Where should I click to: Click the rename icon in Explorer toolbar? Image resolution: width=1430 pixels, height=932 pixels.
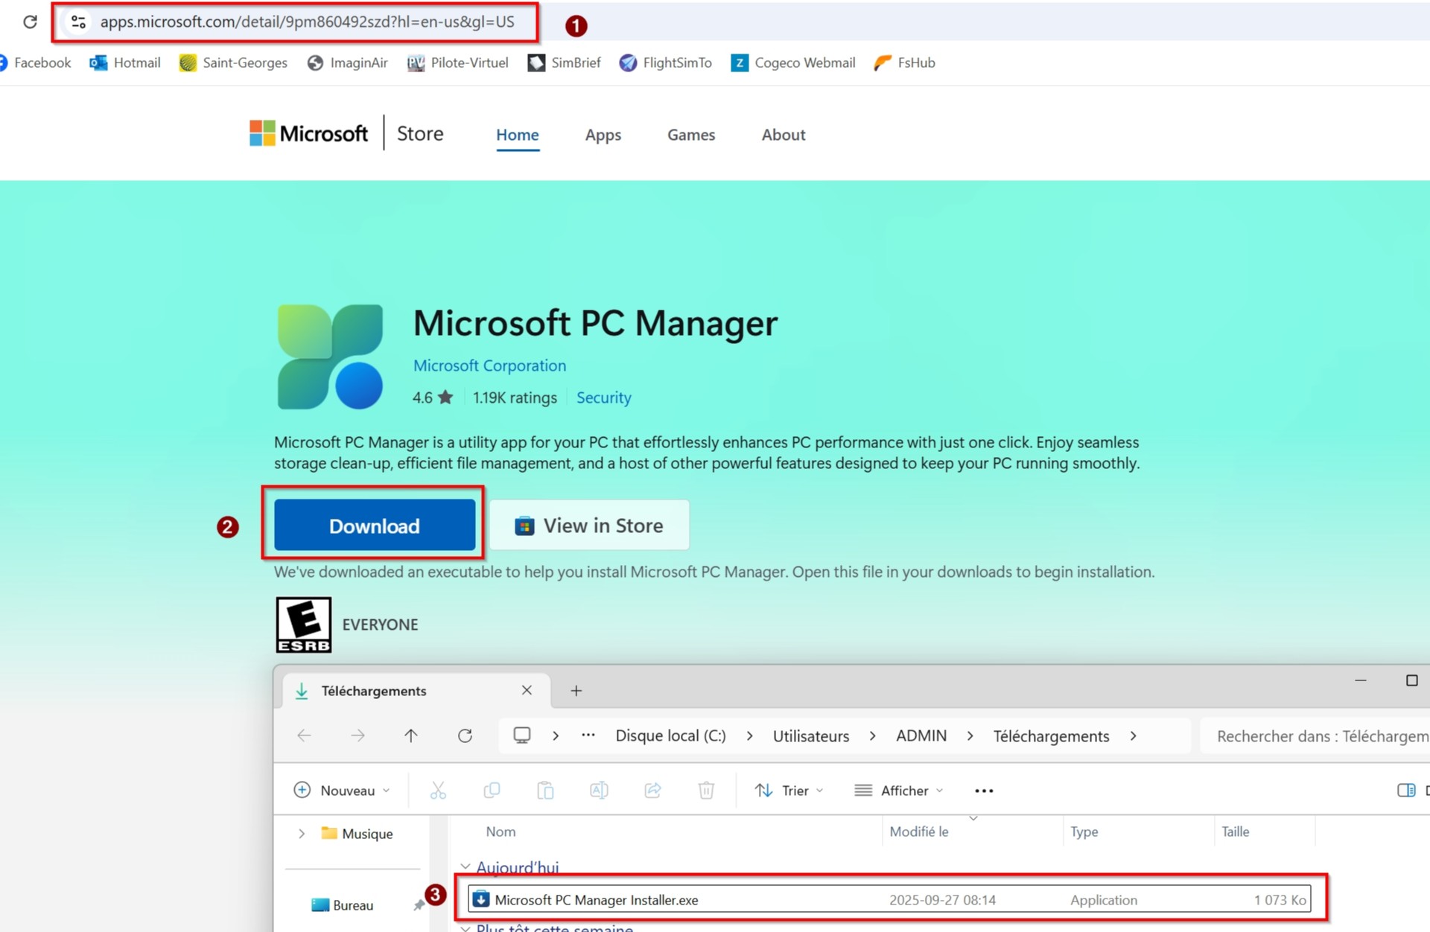pyautogui.click(x=599, y=791)
